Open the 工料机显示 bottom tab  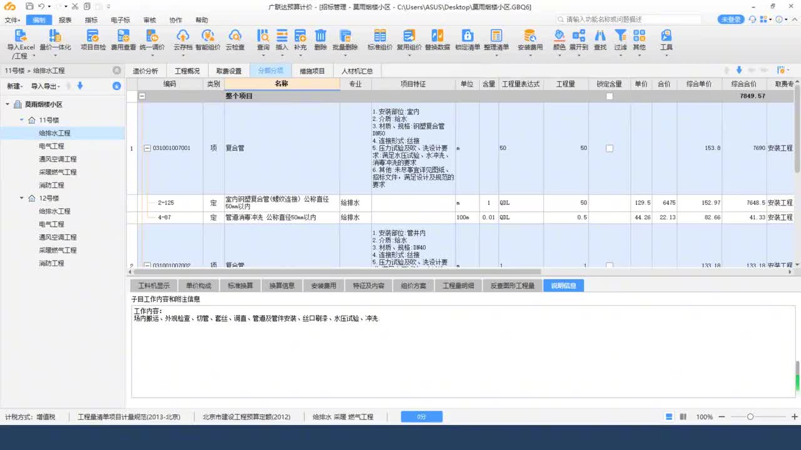[x=153, y=286]
